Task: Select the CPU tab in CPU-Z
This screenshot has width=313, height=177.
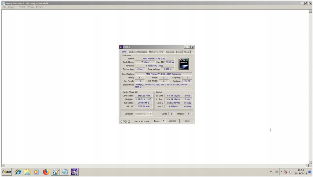Action: (x=124, y=52)
